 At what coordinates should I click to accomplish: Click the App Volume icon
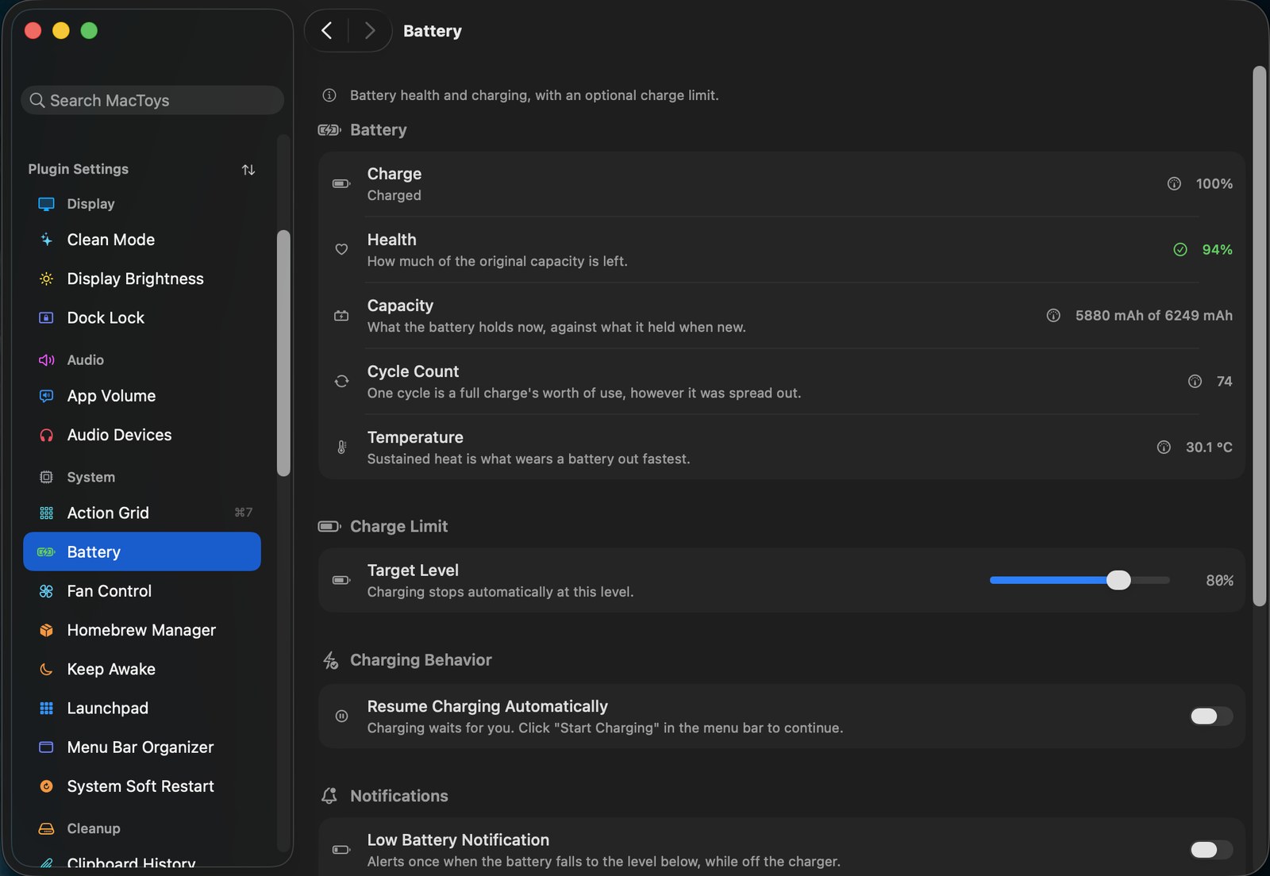[46, 396]
